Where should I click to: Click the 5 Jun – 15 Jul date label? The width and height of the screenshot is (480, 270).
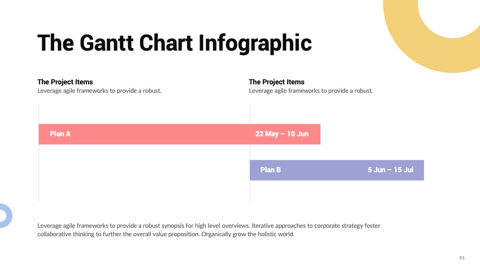(390, 170)
